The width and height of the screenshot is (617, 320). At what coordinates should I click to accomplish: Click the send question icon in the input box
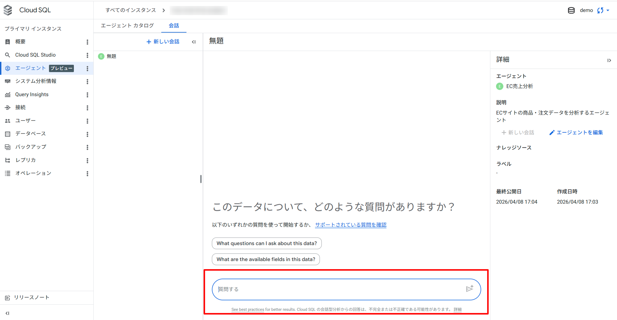click(x=470, y=289)
